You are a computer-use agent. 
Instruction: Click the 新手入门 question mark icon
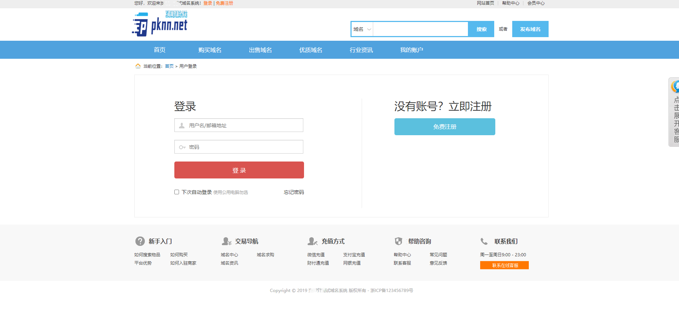[139, 241]
